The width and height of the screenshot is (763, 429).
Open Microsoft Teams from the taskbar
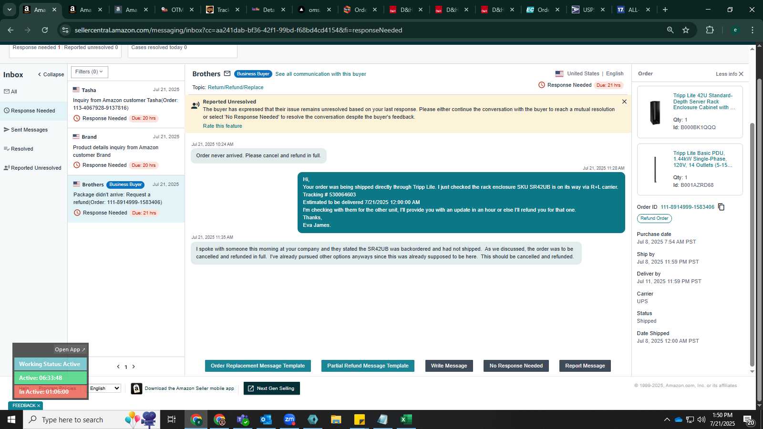point(243,419)
